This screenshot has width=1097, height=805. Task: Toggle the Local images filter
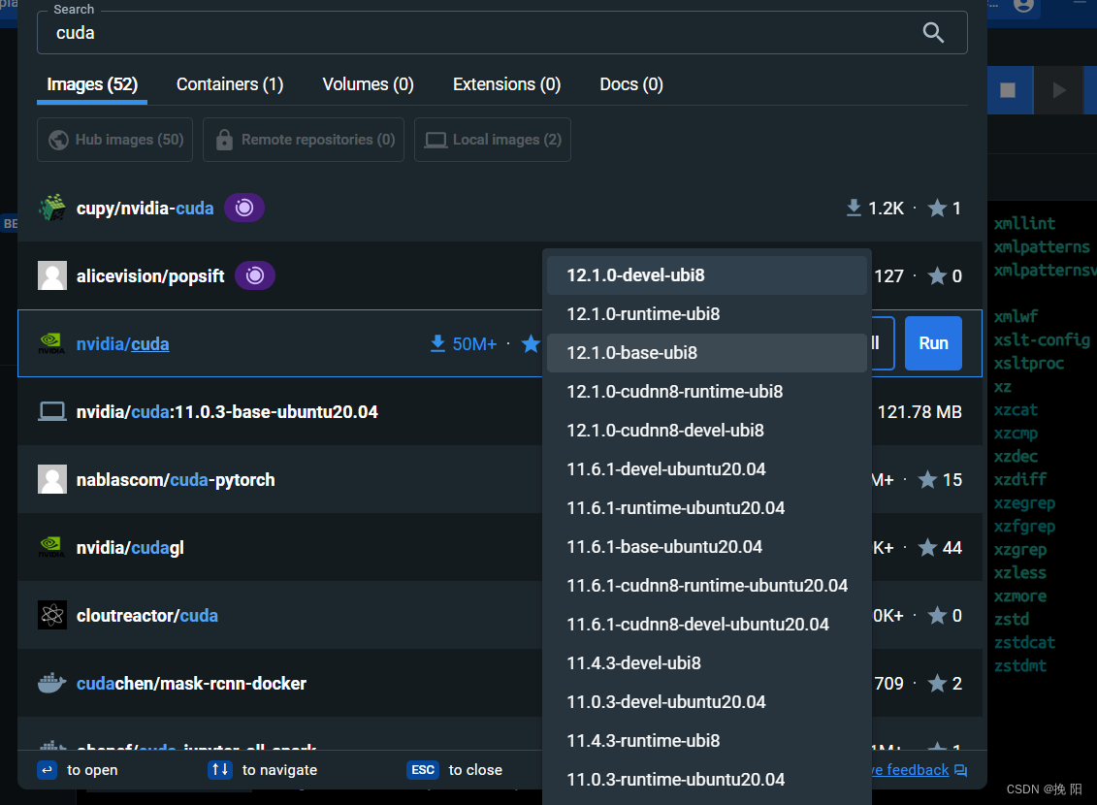click(492, 139)
